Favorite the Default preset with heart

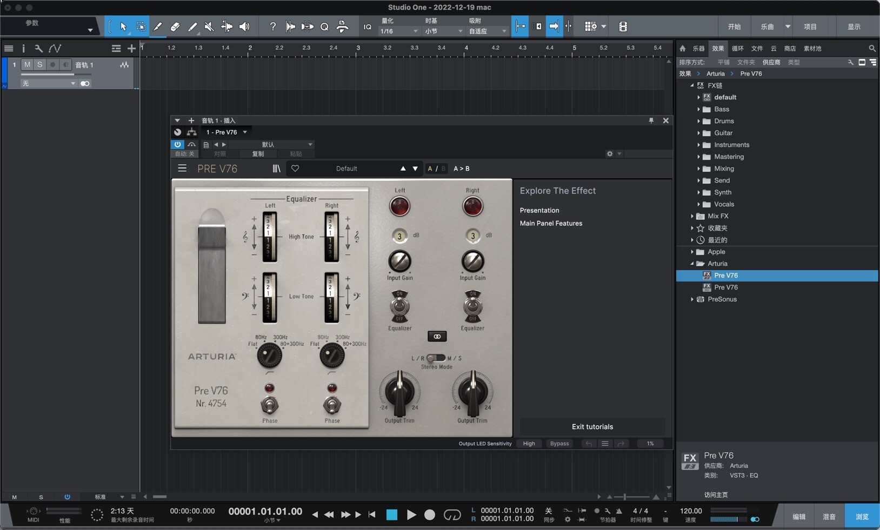pos(295,169)
